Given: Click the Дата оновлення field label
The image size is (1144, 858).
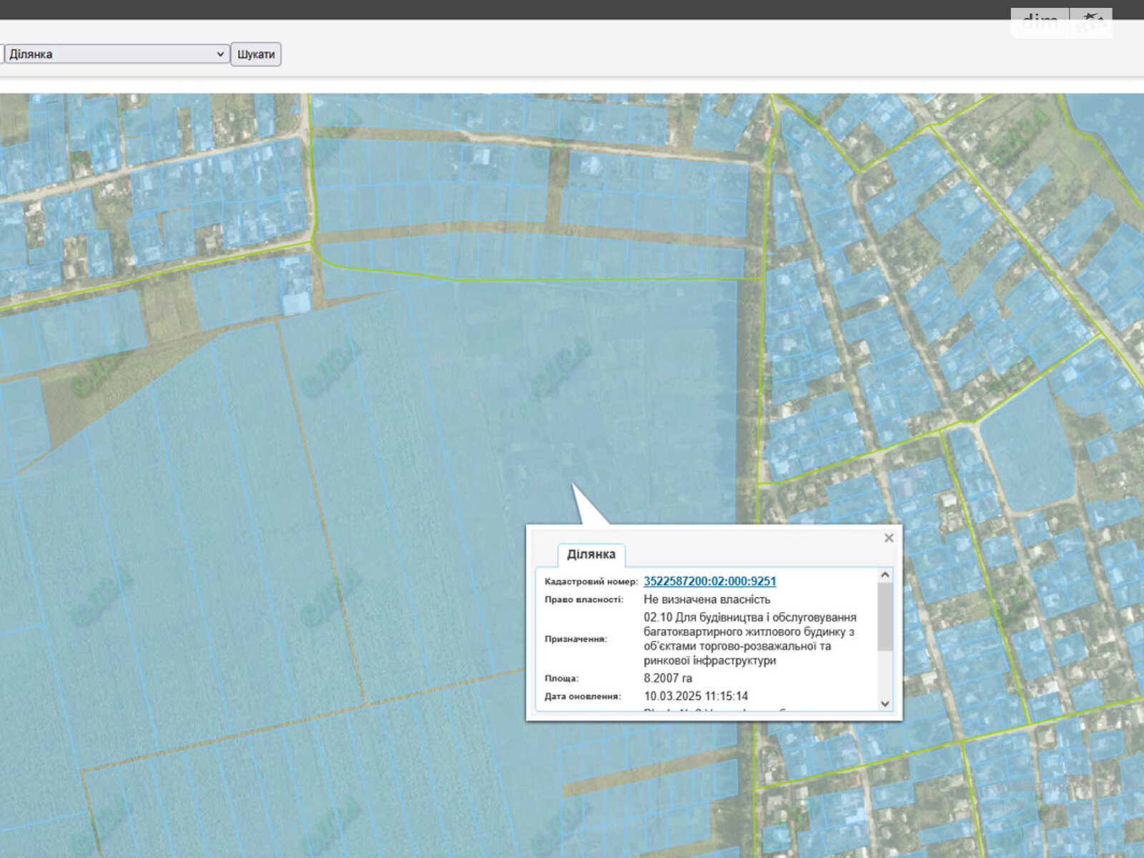Looking at the screenshot, I should (x=582, y=696).
